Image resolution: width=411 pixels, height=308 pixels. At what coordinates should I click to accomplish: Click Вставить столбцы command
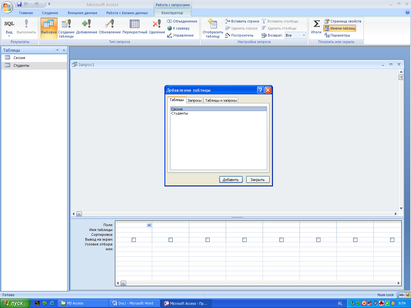tap(280, 21)
